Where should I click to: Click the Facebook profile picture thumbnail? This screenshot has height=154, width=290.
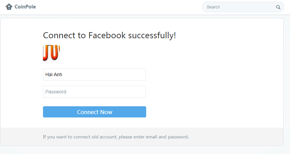click(51, 53)
